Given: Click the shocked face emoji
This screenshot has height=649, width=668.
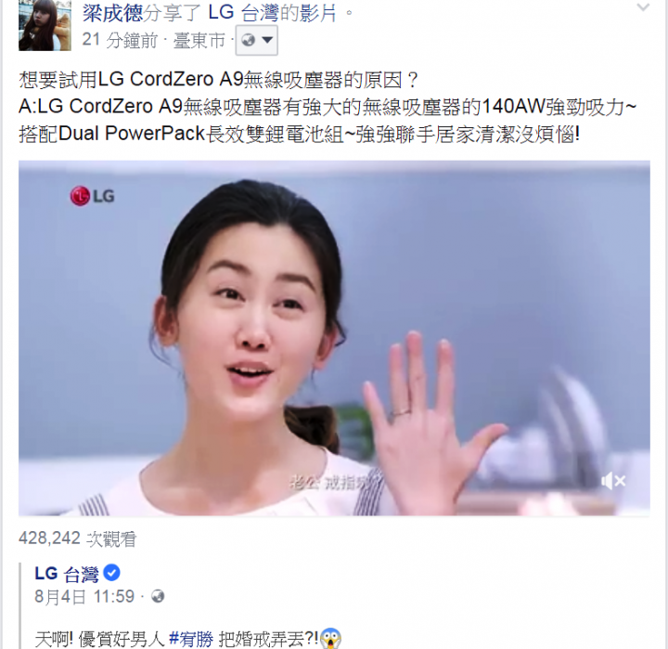Looking at the screenshot, I should [330, 639].
